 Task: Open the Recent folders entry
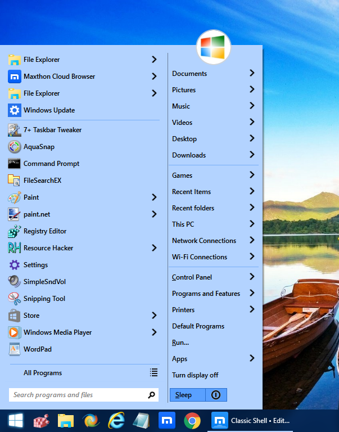tap(214, 208)
